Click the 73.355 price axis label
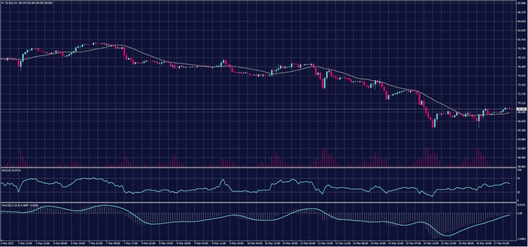Image resolution: width=528 pixels, height=247 pixels. [x=521, y=85]
